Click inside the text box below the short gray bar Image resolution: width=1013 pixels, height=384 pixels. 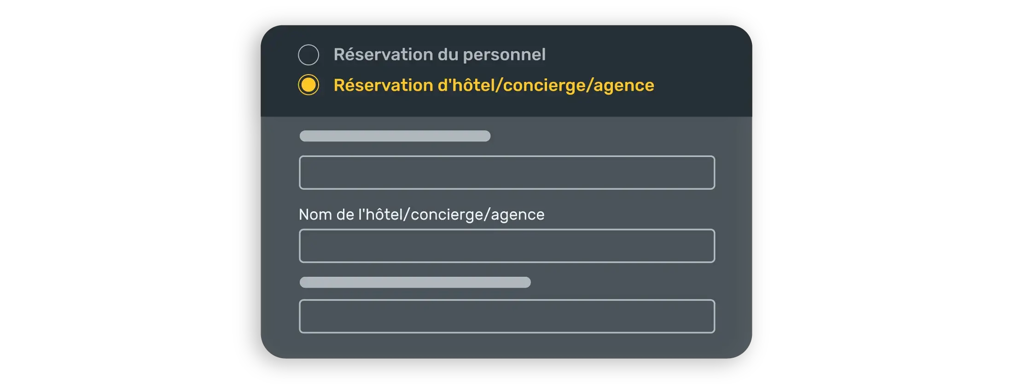coord(506,173)
